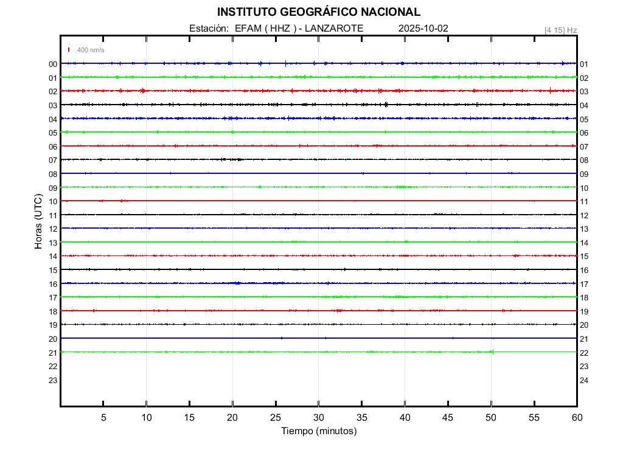This screenshot has height=467, width=623.
Task: Click the INSTITUTO GEOGRÁFICO NACIONAL title
Action: click(x=318, y=12)
